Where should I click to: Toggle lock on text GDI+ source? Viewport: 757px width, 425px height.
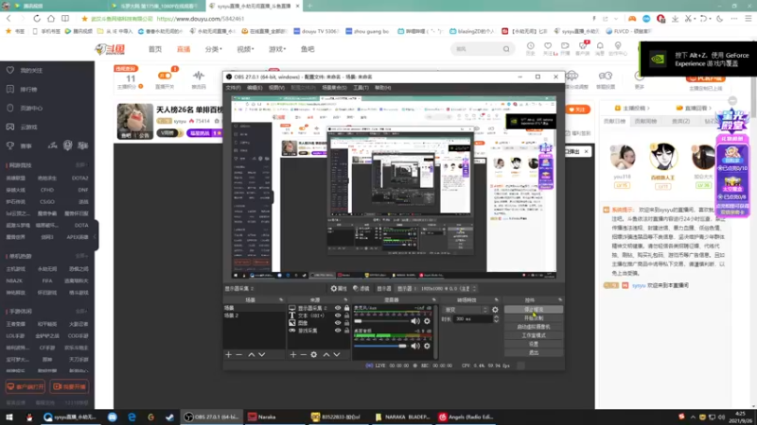click(346, 315)
